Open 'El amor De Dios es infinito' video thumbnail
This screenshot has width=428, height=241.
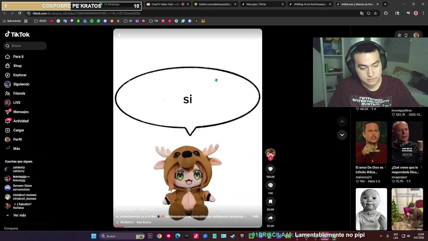point(371,143)
